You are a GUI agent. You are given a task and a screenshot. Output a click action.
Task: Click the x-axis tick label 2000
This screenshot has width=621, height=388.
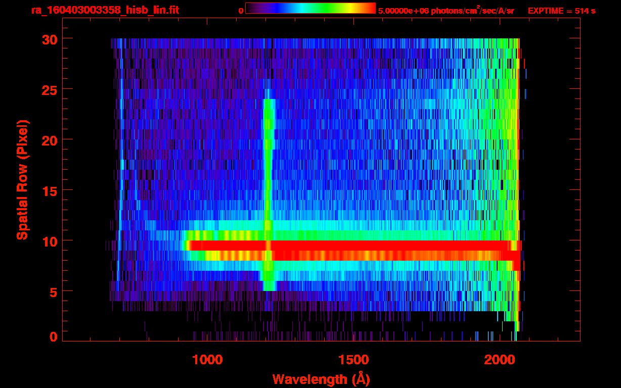coord(499,360)
